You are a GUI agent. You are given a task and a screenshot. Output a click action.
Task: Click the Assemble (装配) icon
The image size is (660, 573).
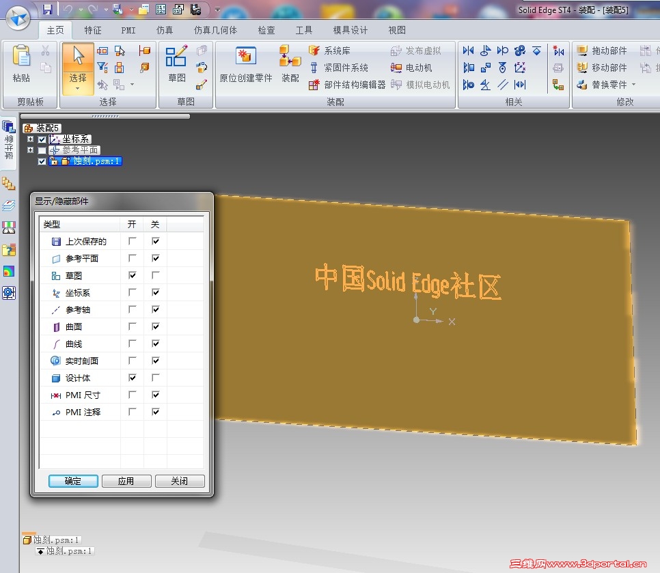click(x=290, y=64)
